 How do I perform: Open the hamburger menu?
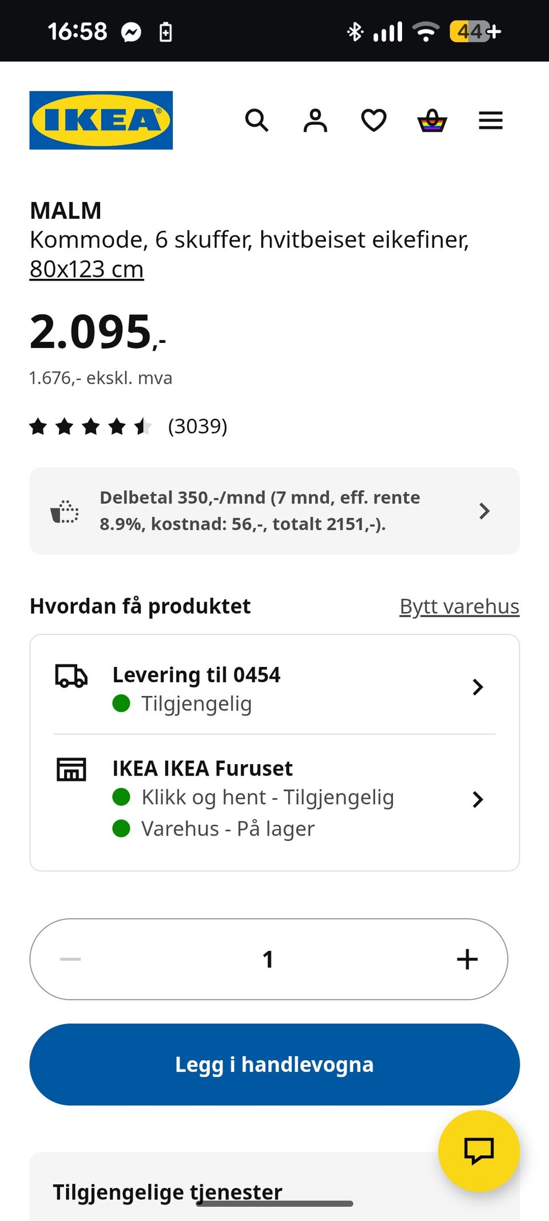(490, 121)
